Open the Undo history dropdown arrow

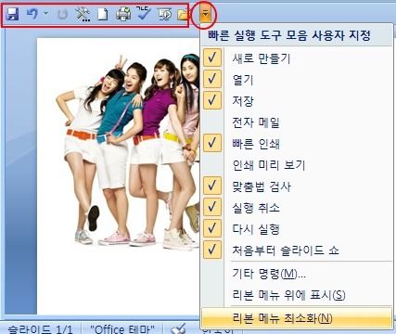coord(45,14)
